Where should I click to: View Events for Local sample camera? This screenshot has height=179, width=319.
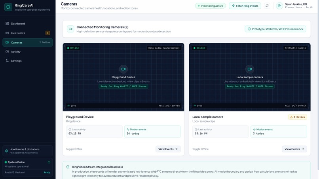point(294,149)
